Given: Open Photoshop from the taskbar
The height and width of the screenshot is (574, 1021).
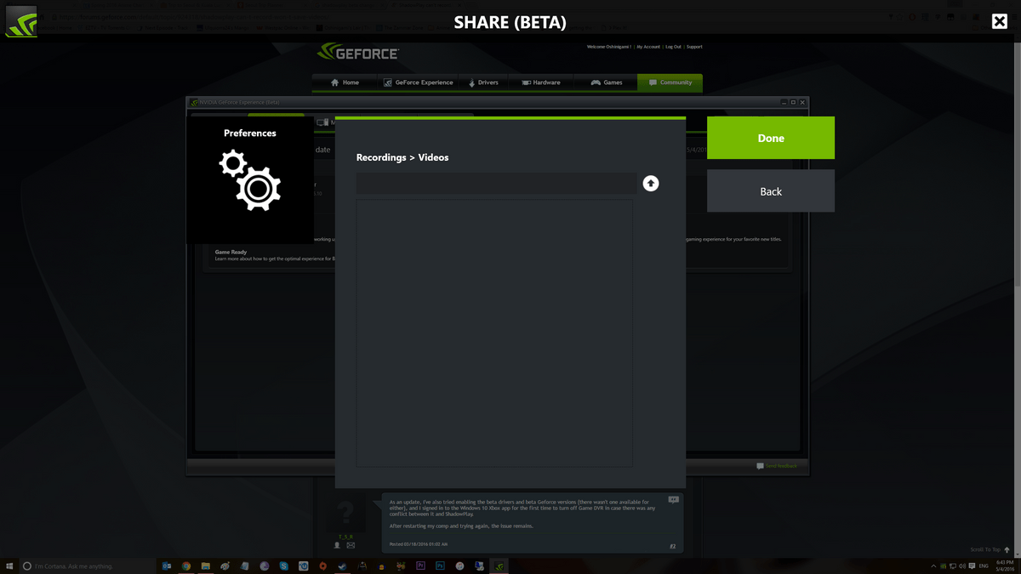Looking at the screenshot, I should pyautogui.click(x=440, y=565).
